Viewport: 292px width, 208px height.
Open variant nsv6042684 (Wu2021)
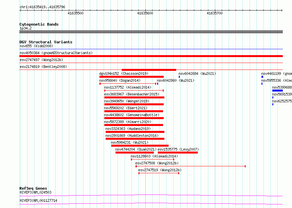pyautogui.click(x=197, y=73)
